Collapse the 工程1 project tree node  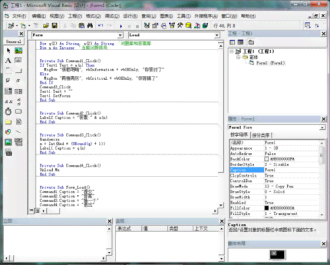[232, 51]
